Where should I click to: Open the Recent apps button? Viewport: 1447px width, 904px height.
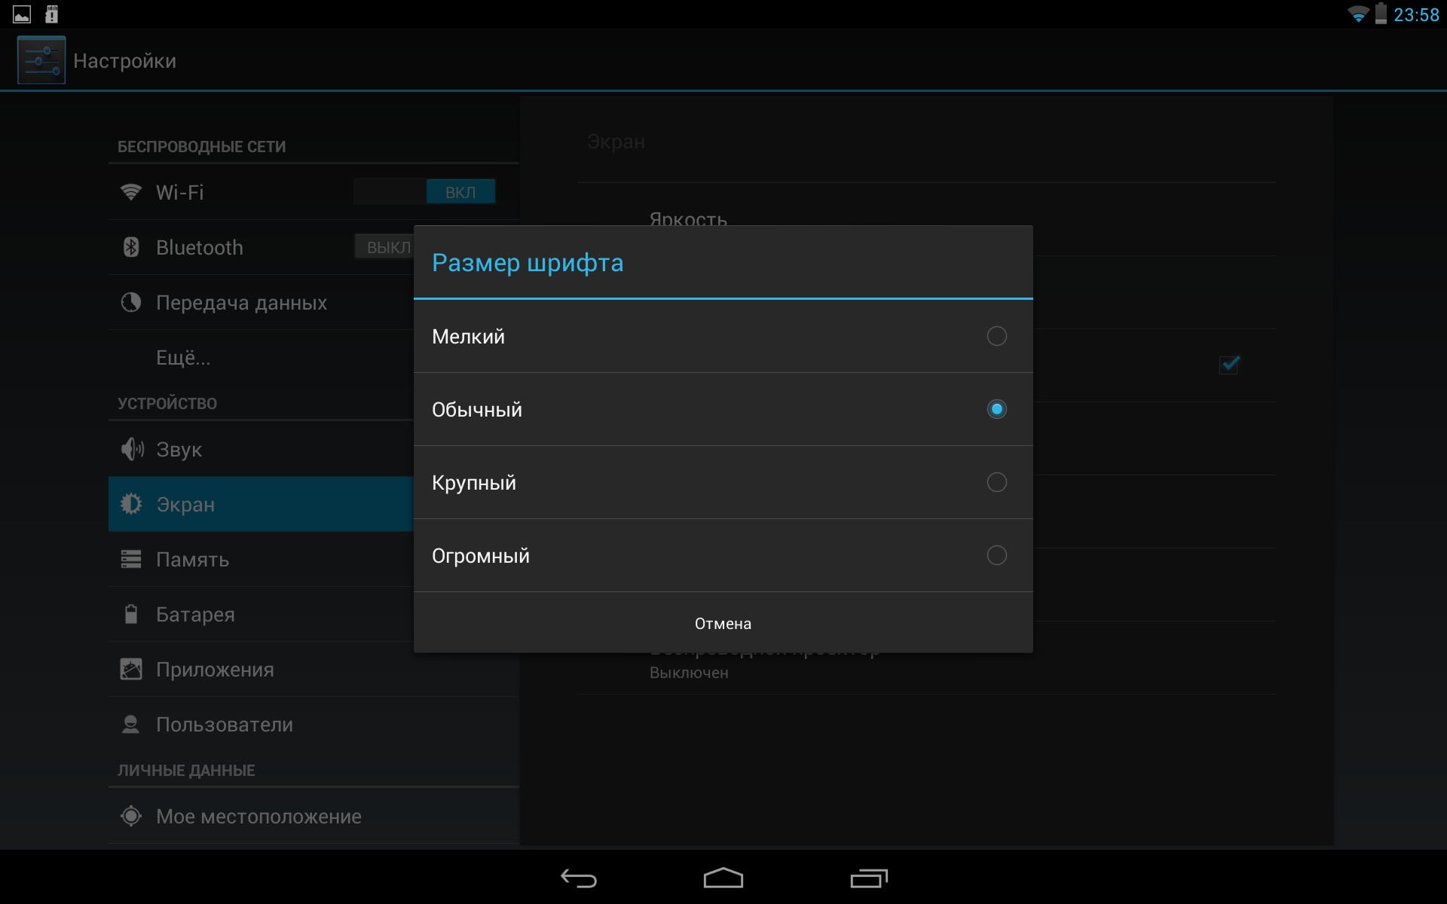coord(869,878)
